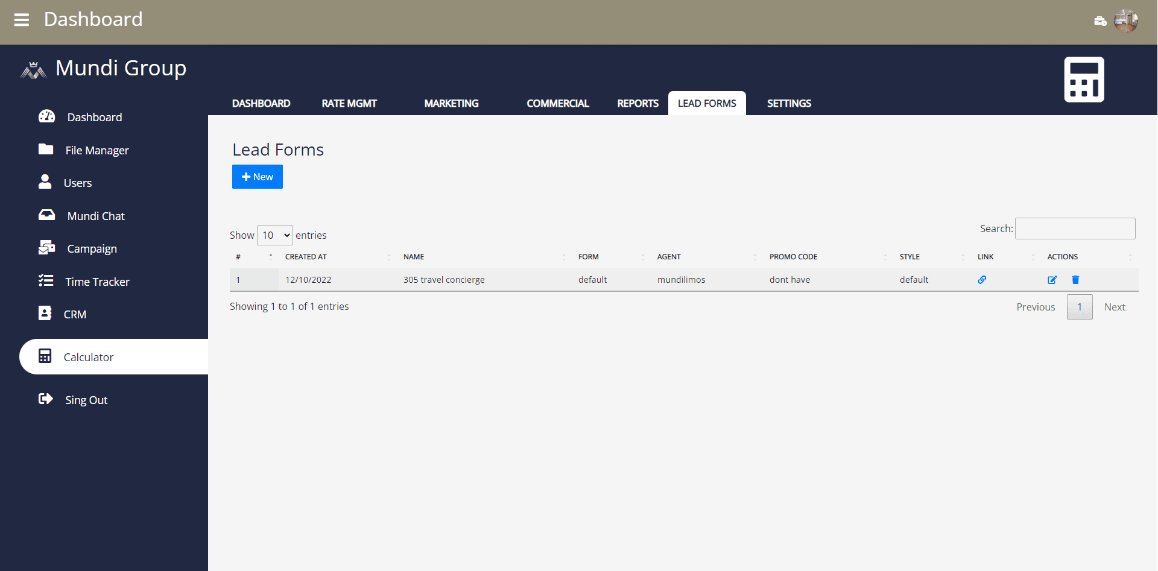This screenshot has width=1158, height=571.
Task: Open the user profile avatar
Action: click(1125, 21)
